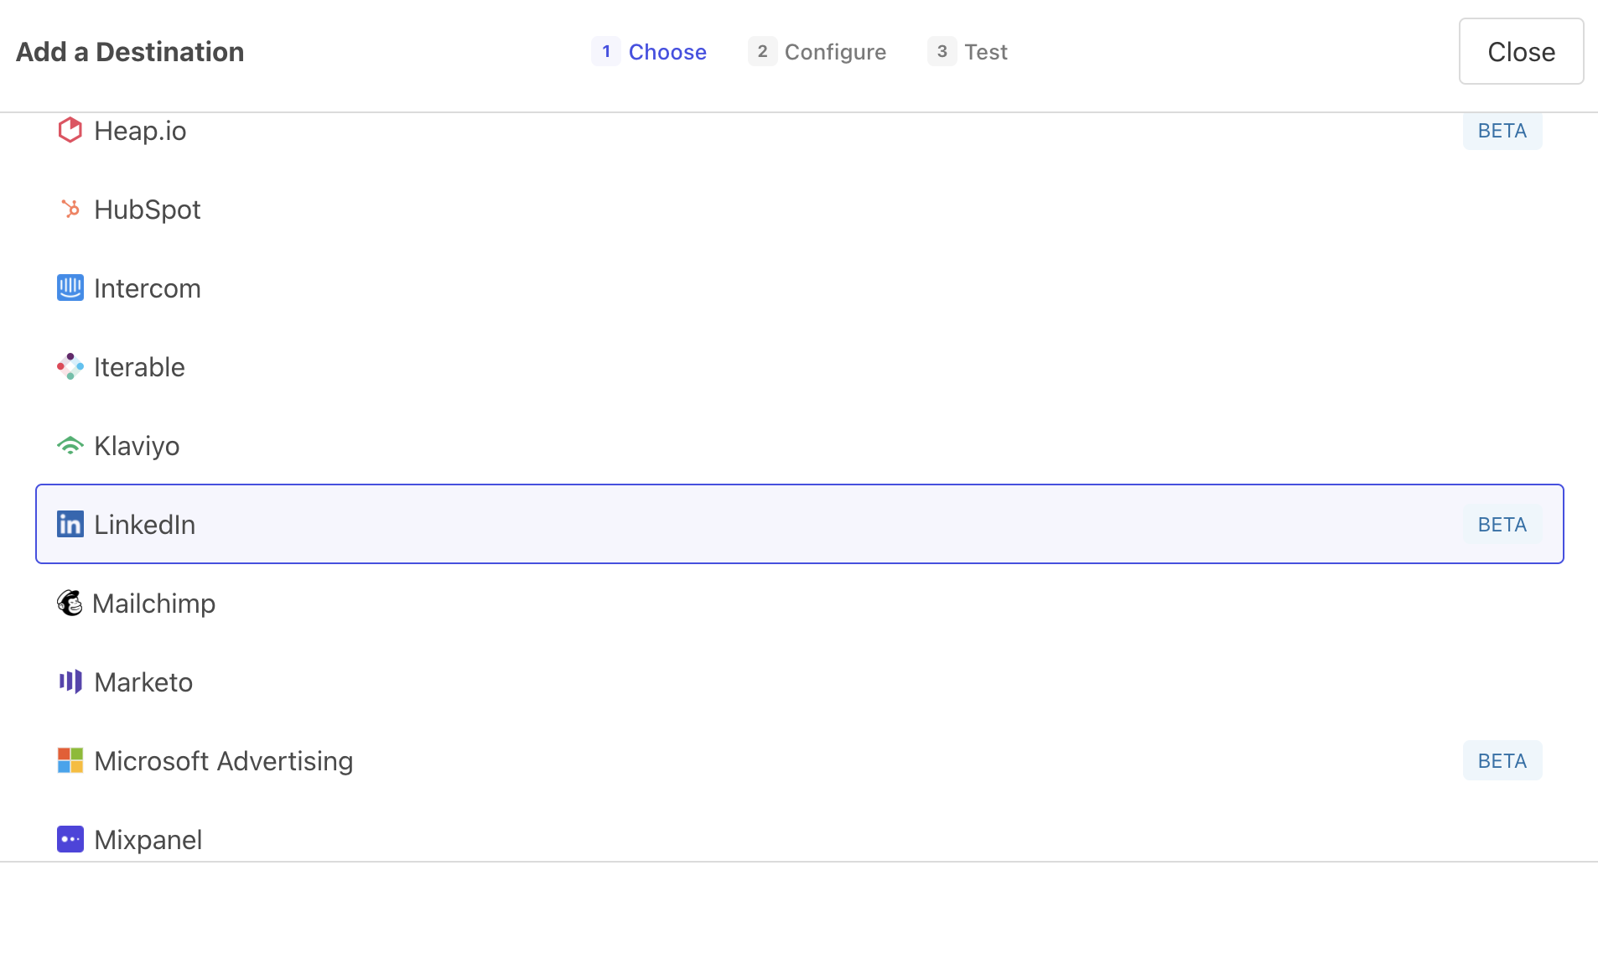Viewport: 1598px width, 969px height.
Task: Click the BETA badge on LinkedIn row
Action: [x=1502, y=525]
